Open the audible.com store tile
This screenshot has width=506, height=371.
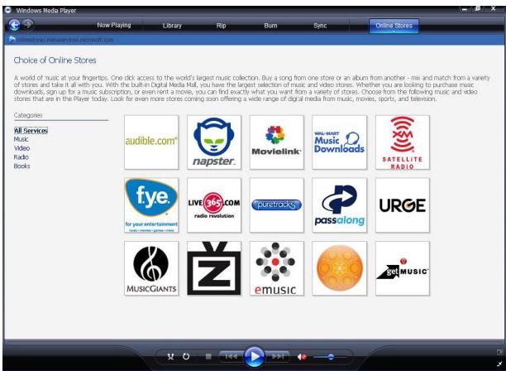point(151,142)
